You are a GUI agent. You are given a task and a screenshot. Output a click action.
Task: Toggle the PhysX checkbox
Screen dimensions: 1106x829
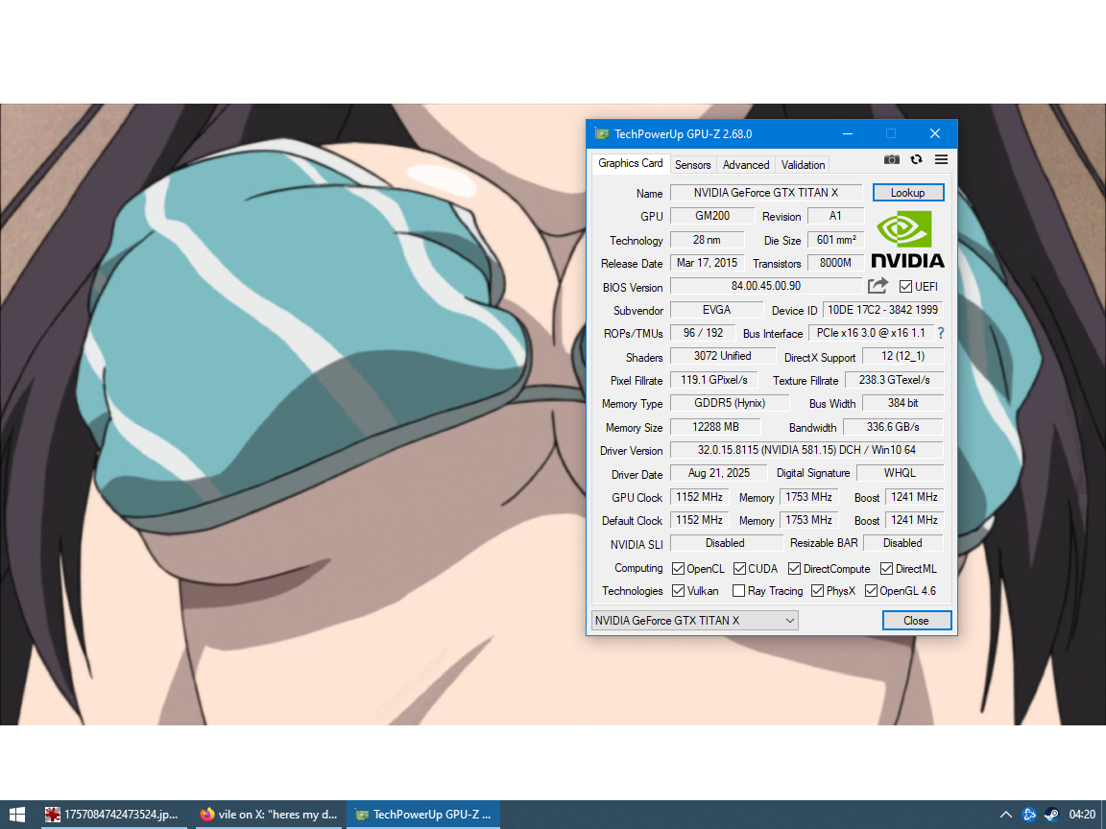(x=818, y=591)
